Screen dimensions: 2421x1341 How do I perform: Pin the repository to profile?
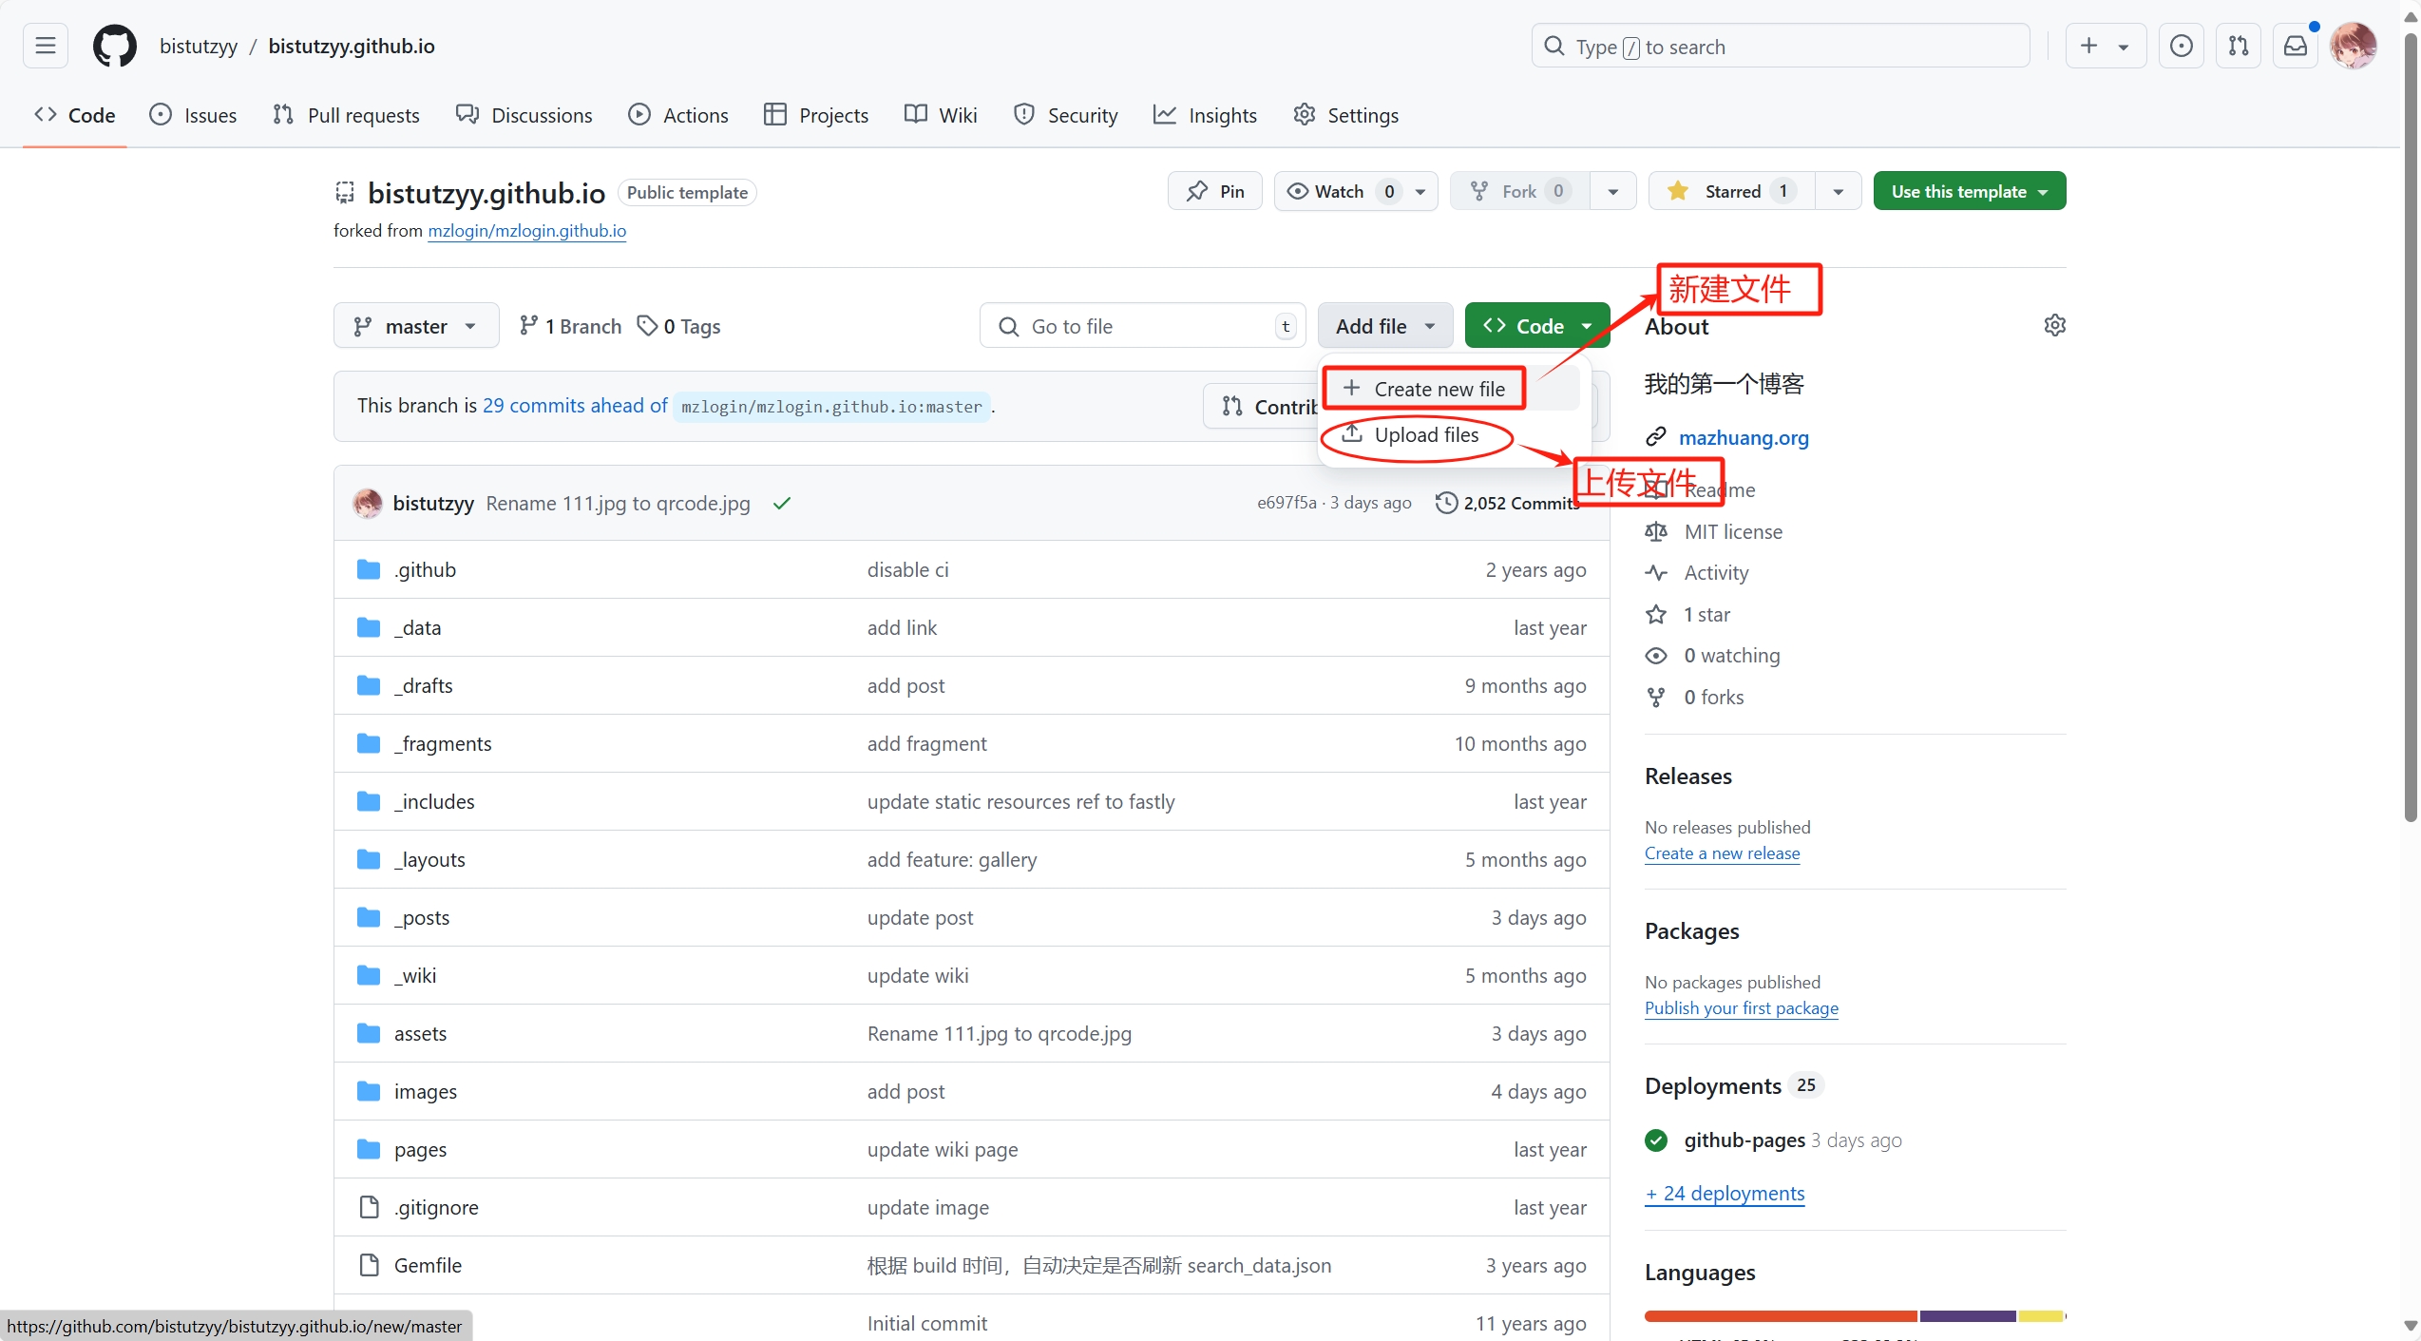(x=1214, y=191)
